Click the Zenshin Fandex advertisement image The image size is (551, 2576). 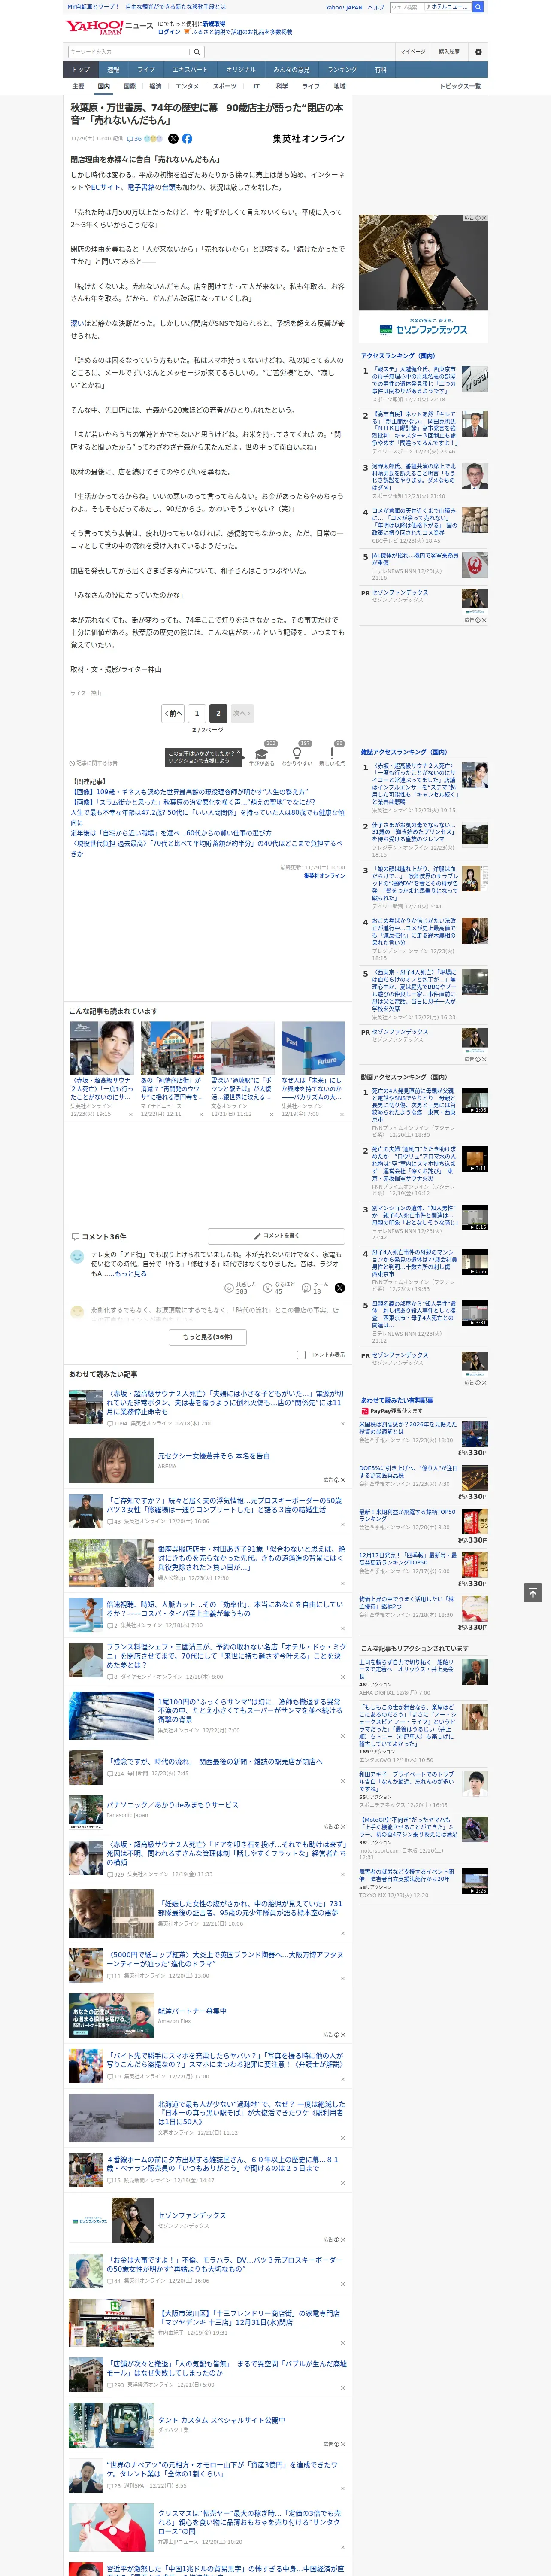point(423,278)
